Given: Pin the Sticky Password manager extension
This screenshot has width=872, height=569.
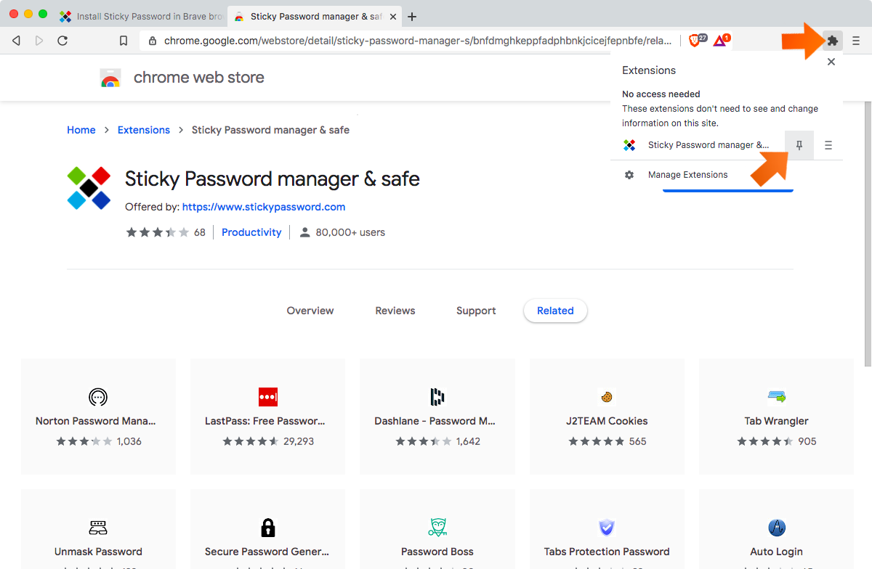Looking at the screenshot, I should click(799, 145).
